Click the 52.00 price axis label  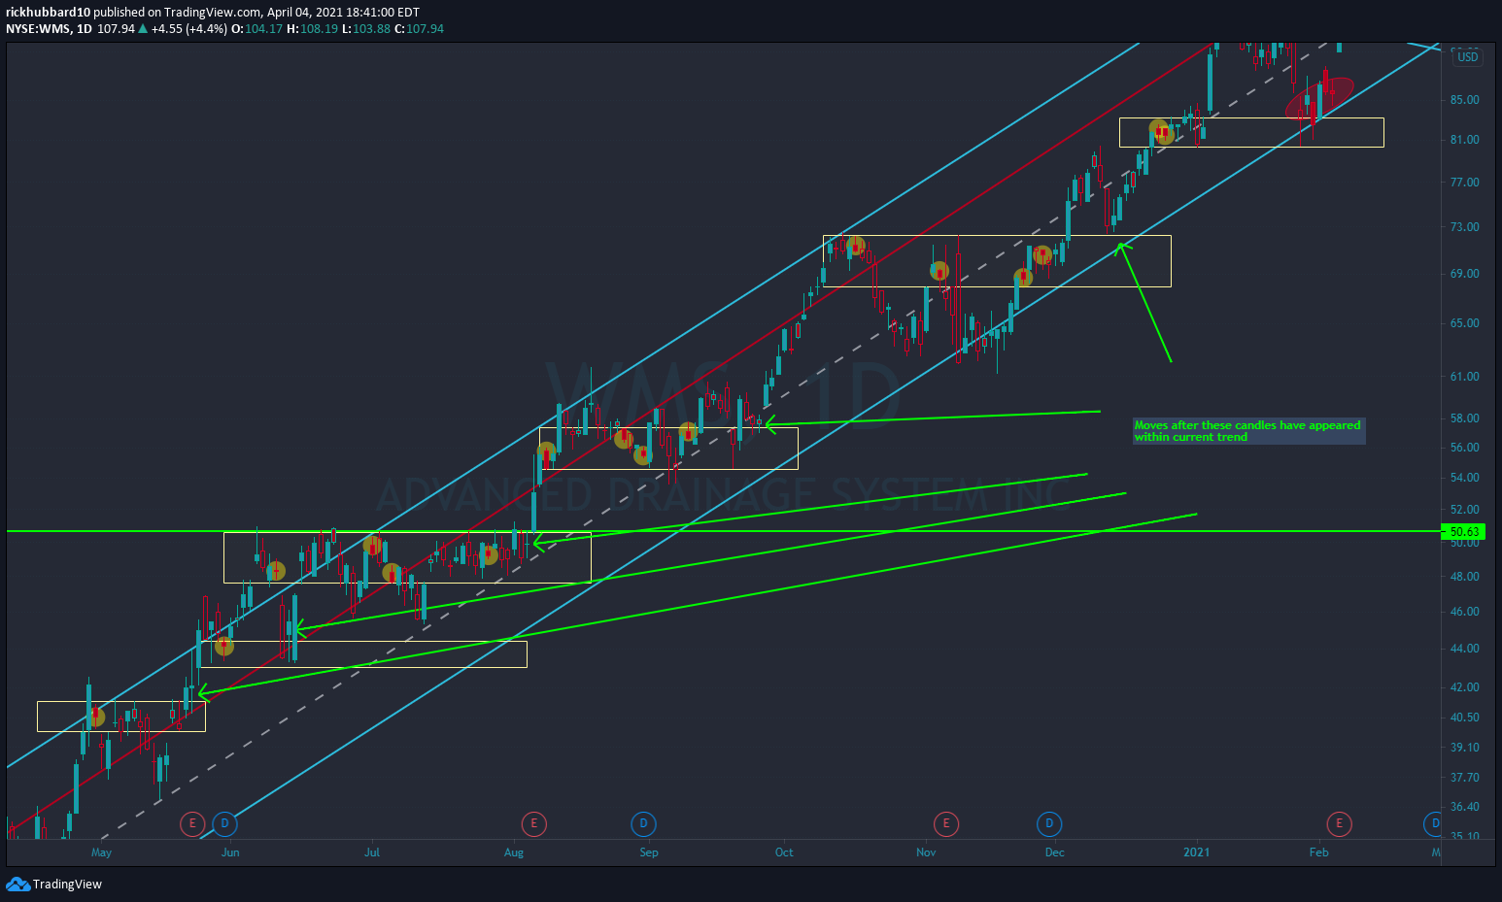click(x=1464, y=510)
